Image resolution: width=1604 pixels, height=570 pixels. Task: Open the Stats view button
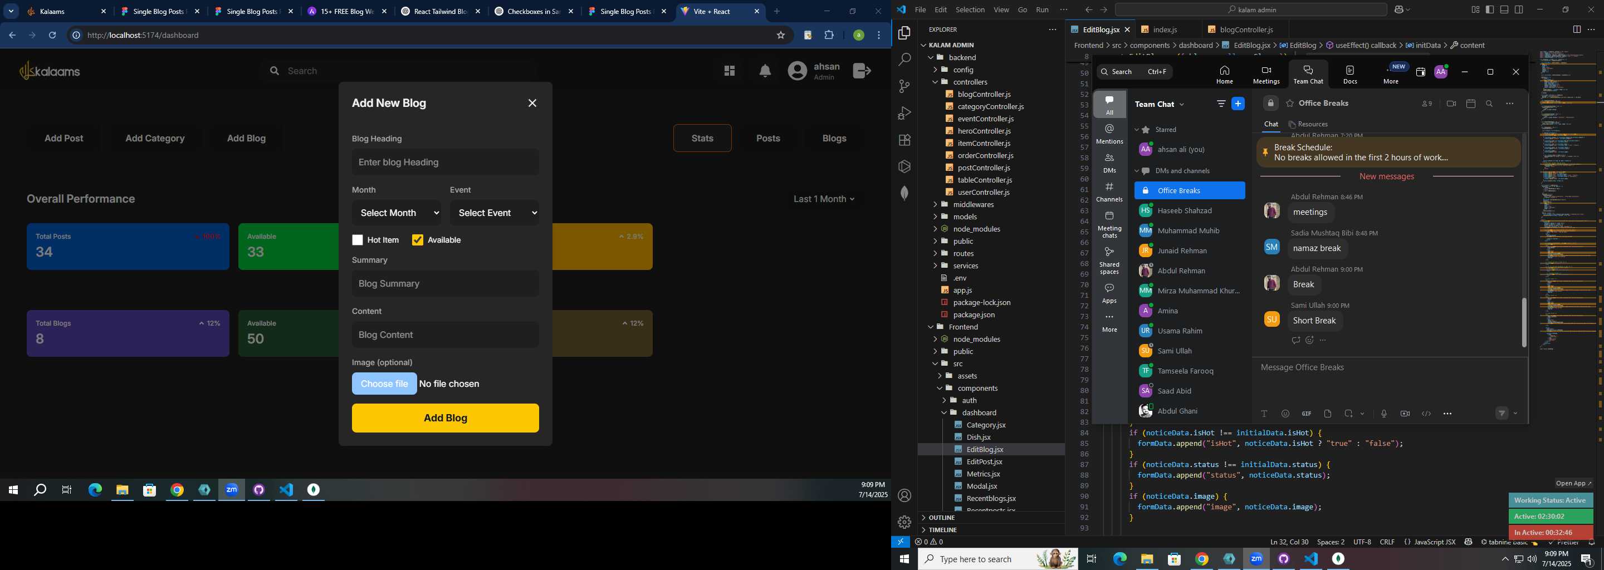coord(702,138)
